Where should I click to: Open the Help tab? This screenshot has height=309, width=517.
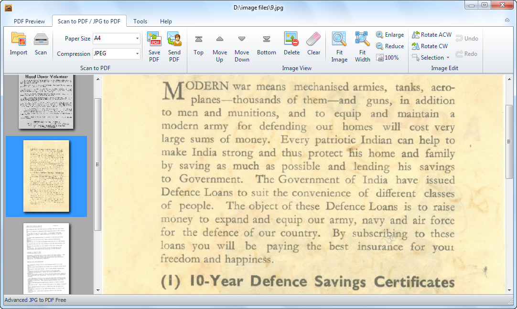[166, 21]
